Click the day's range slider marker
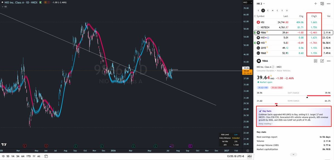The width and height of the screenshot is (334, 160). [307, 97]
